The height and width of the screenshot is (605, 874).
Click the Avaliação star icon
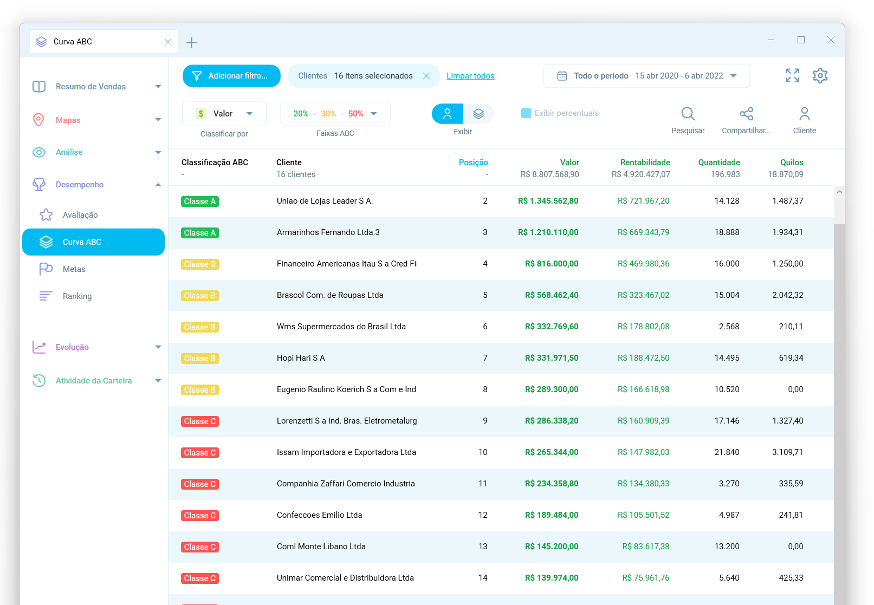pos(46,215)
